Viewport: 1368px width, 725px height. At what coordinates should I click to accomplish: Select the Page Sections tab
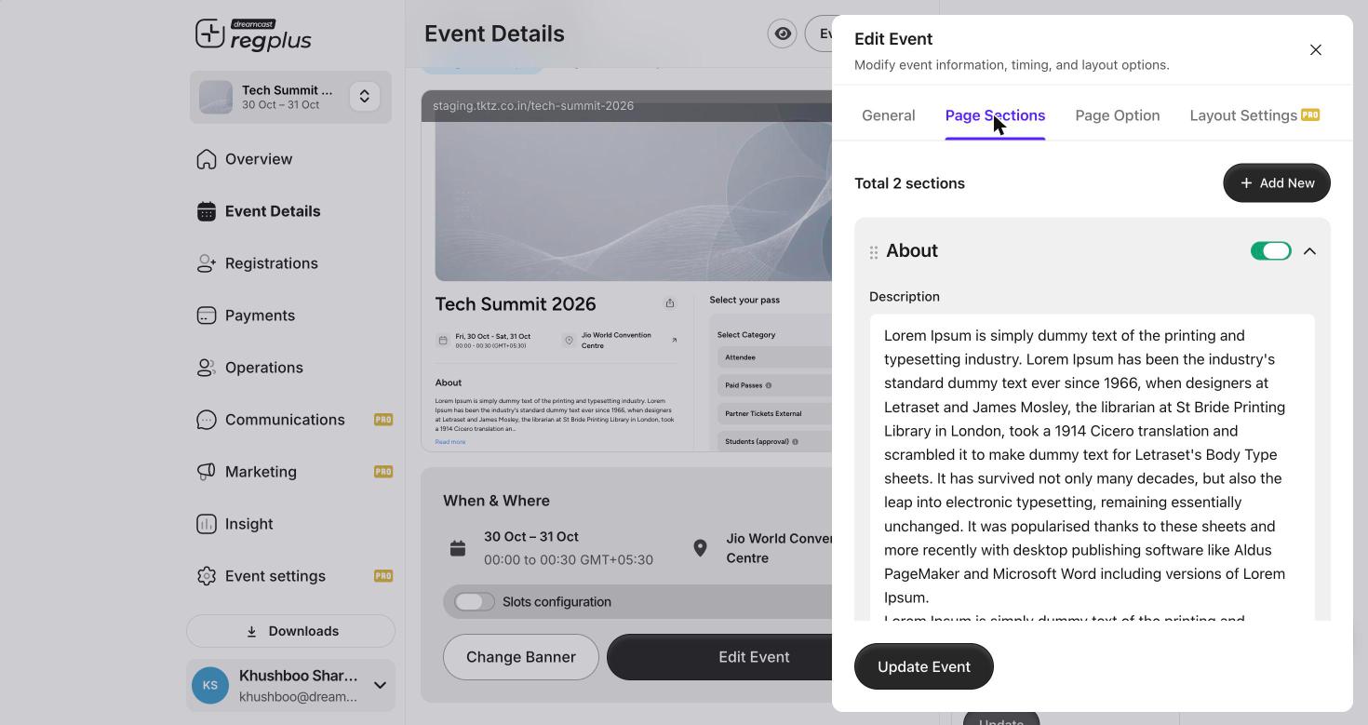pos(995,115)
